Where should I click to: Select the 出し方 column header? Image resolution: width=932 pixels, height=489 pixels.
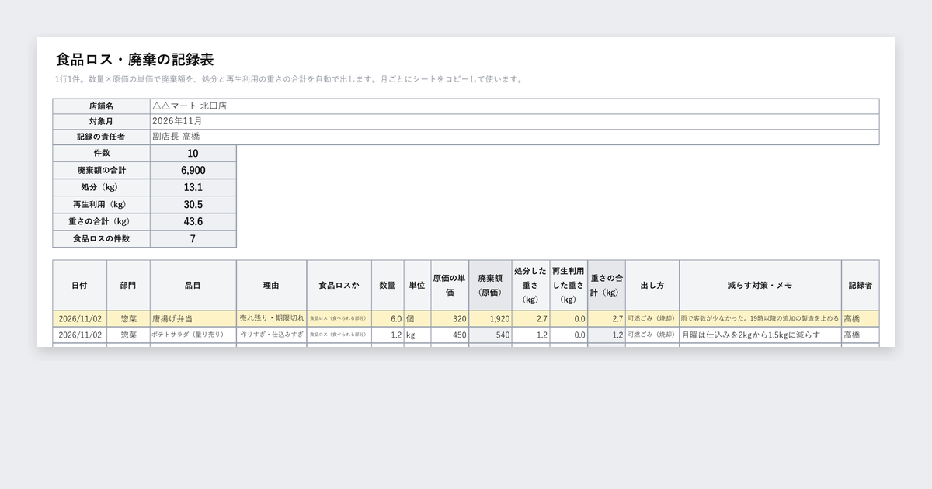[x=652, y=286]
